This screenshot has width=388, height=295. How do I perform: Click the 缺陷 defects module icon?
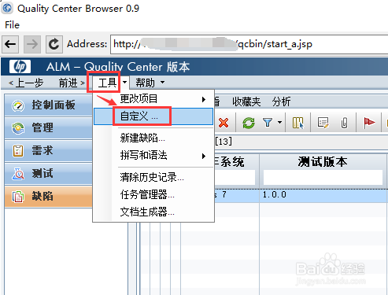(18, 197)
